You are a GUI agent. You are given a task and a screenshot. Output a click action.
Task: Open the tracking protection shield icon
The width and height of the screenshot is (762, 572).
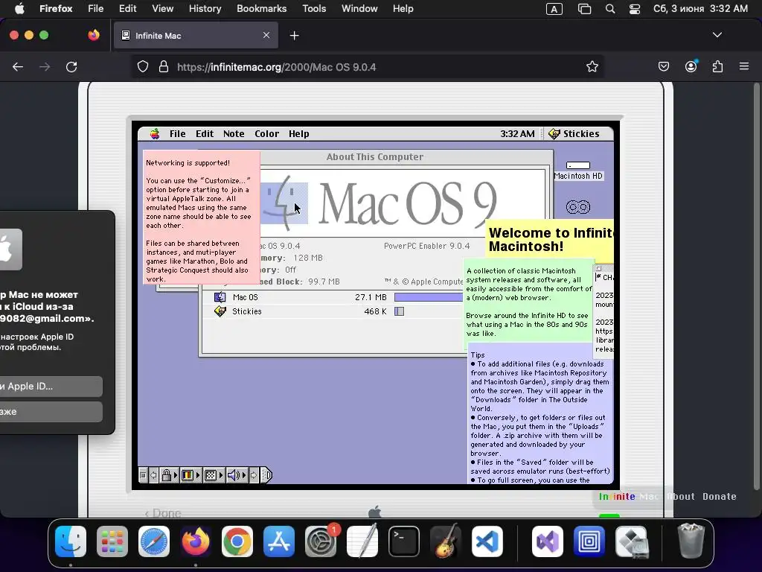coord(142,66)
